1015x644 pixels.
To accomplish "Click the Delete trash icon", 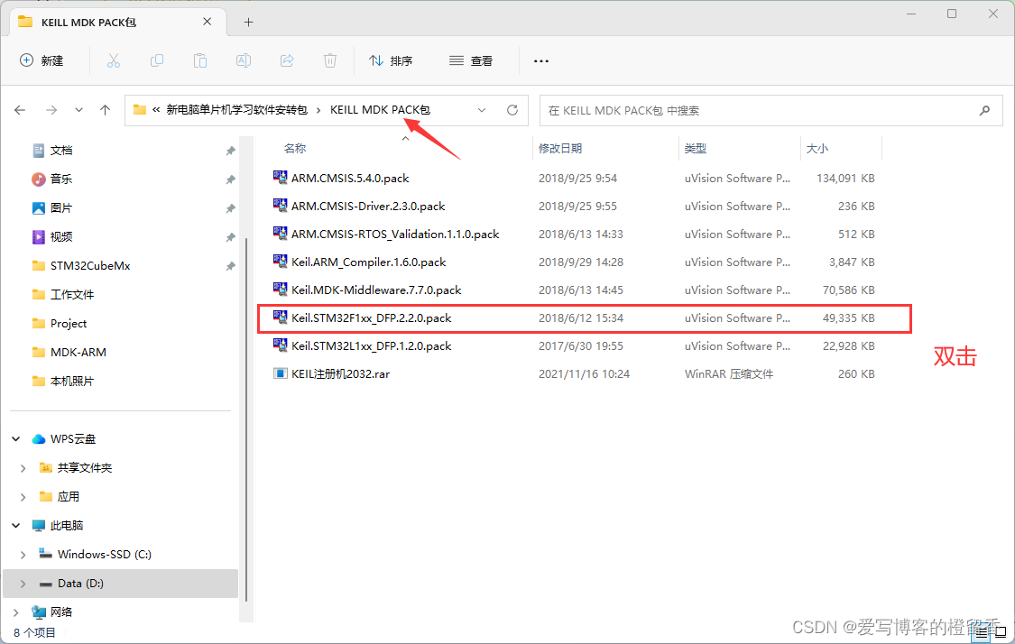I will click(x=330, y=60).
